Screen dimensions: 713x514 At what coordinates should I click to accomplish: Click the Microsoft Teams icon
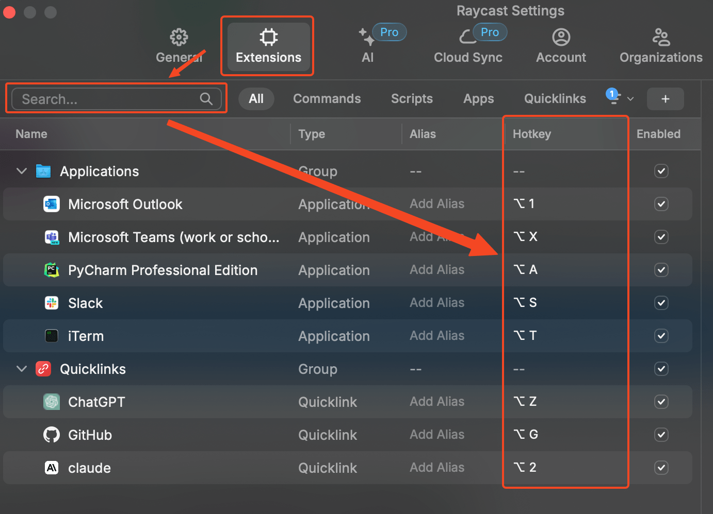click(52, 237)
